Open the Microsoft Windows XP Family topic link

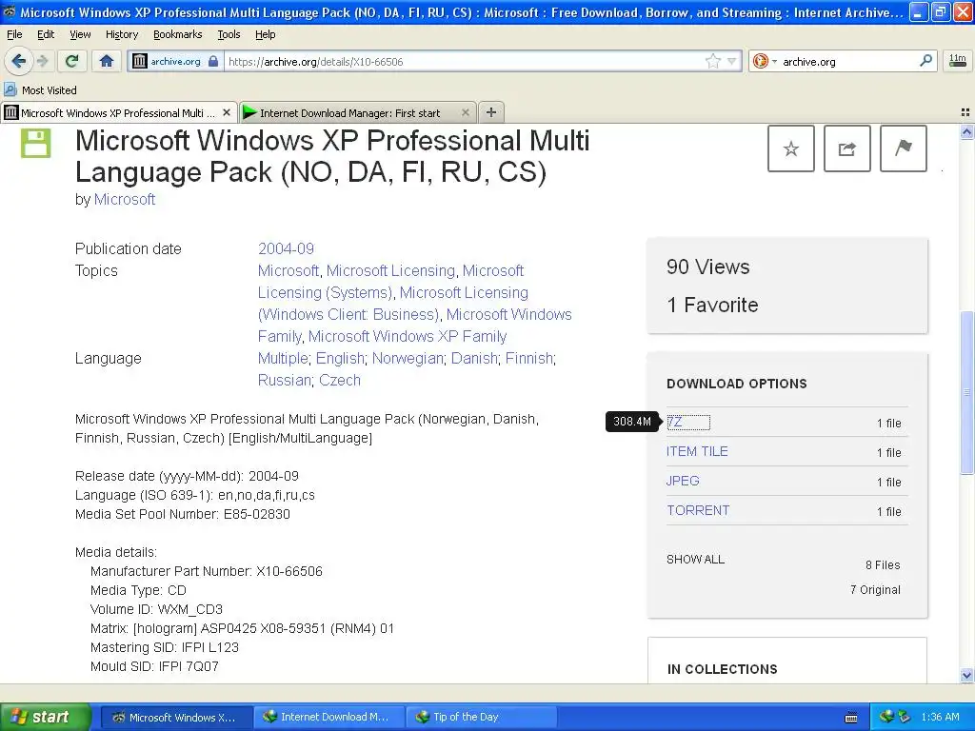(x=408, y=336)
